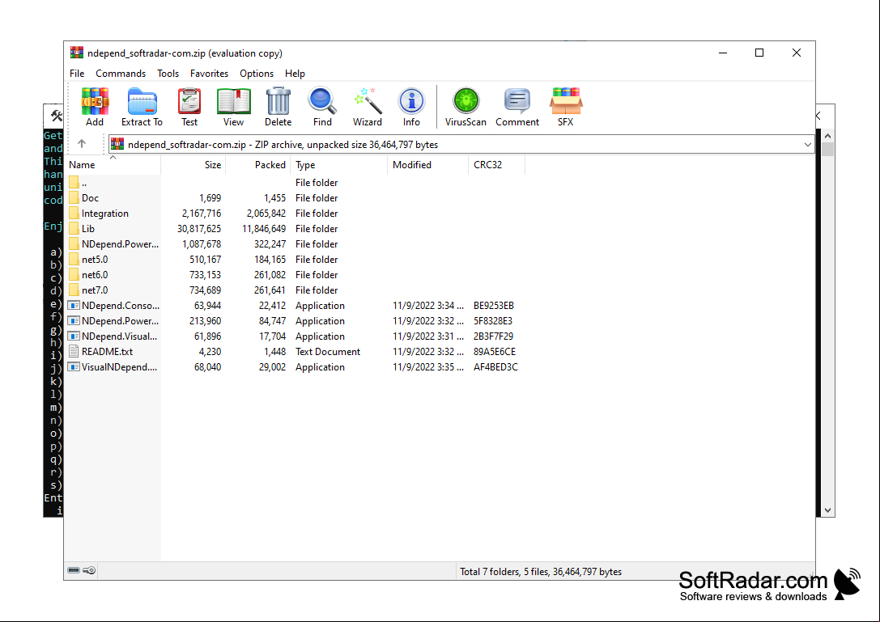Click CRC32 value 2B3F7F29
The width and height of the screenshot is (880, 622).
[493, 336]
